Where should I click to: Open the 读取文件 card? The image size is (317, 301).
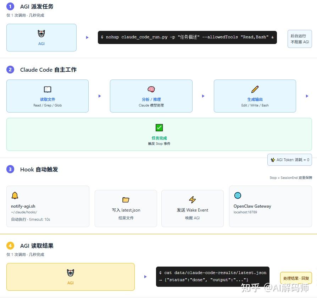click(48, 96)
